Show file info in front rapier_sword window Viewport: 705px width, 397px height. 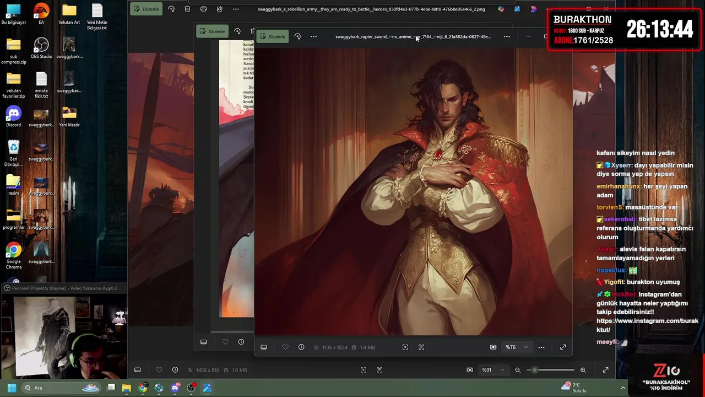301,347
